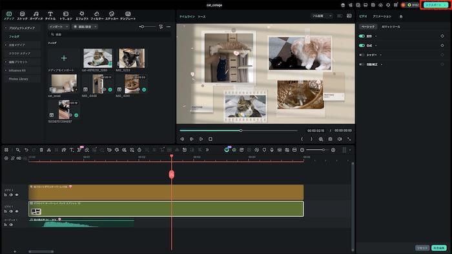Click the timeline zoom-in plus icon
This screenshot has height=254, width=452.
pyautogui.click(x=333, y=150)
